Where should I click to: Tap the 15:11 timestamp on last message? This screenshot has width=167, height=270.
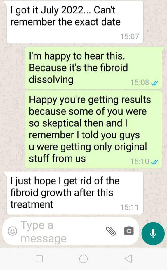[129, 207]
